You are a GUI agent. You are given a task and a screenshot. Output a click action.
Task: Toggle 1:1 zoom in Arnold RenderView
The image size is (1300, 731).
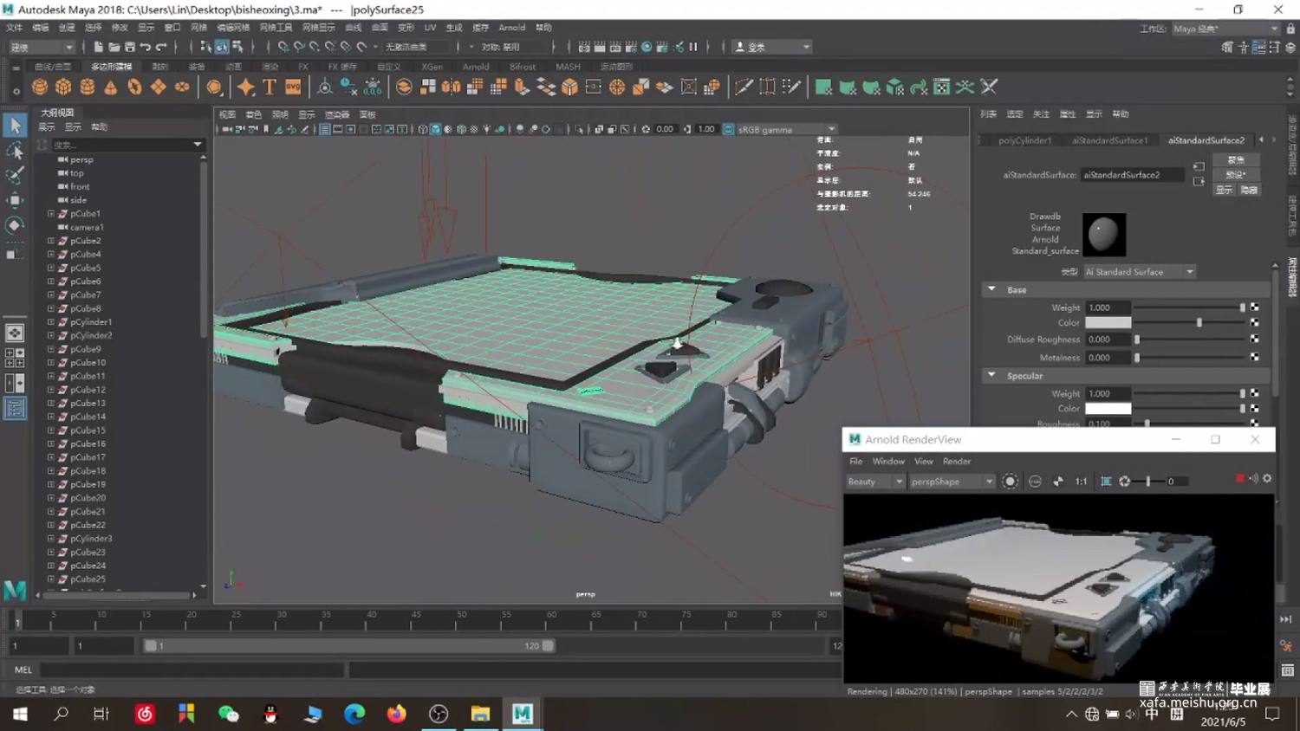[1081, 482]
